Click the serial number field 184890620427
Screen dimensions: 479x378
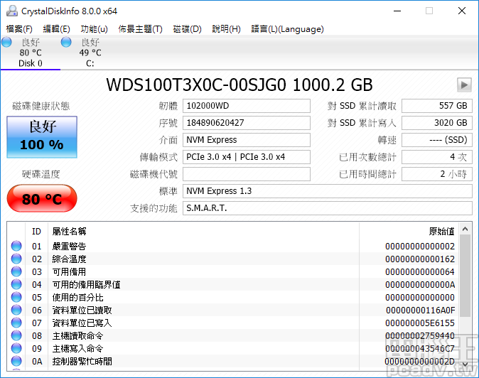tap(247, 123)
